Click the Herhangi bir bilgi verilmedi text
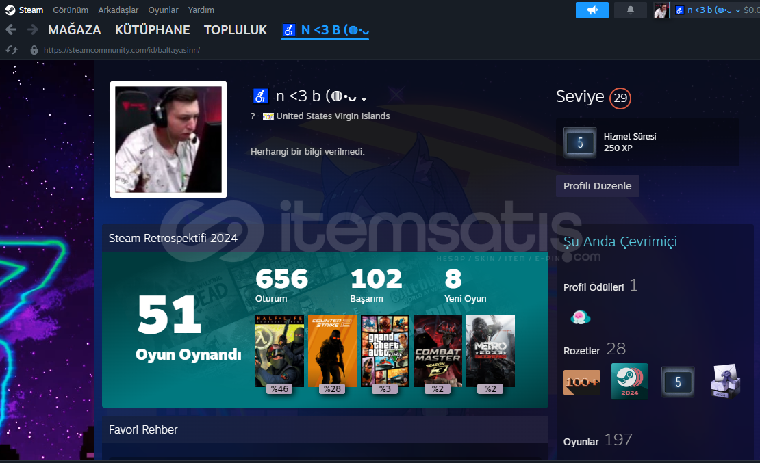 [x=308, y=152]
